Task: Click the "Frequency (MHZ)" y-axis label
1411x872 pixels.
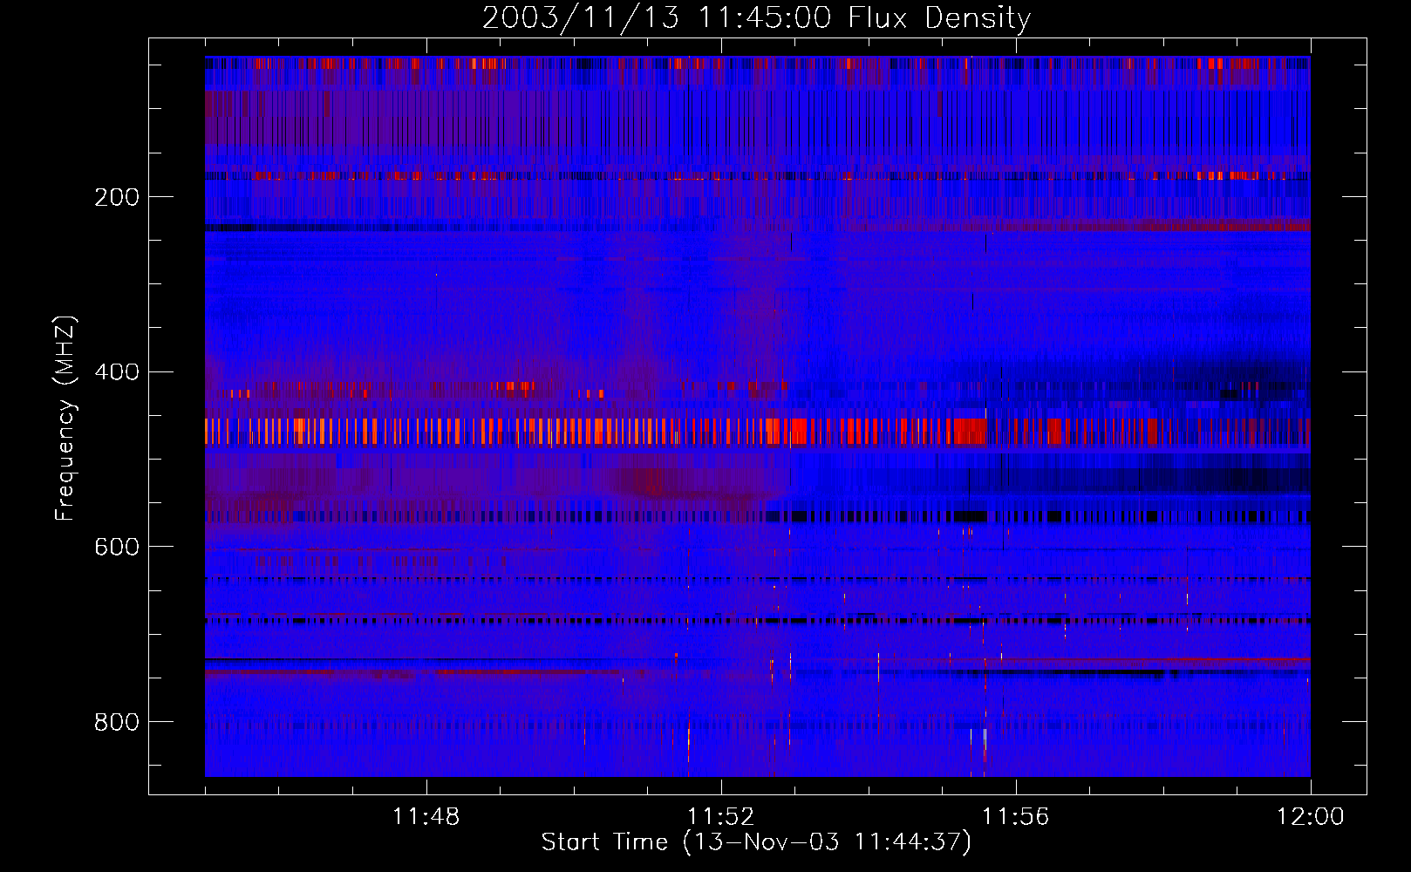Action: pos(65,419)
